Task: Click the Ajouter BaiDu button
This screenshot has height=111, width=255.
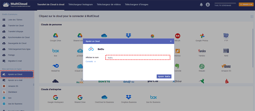Action: click(x=164, y=76)
